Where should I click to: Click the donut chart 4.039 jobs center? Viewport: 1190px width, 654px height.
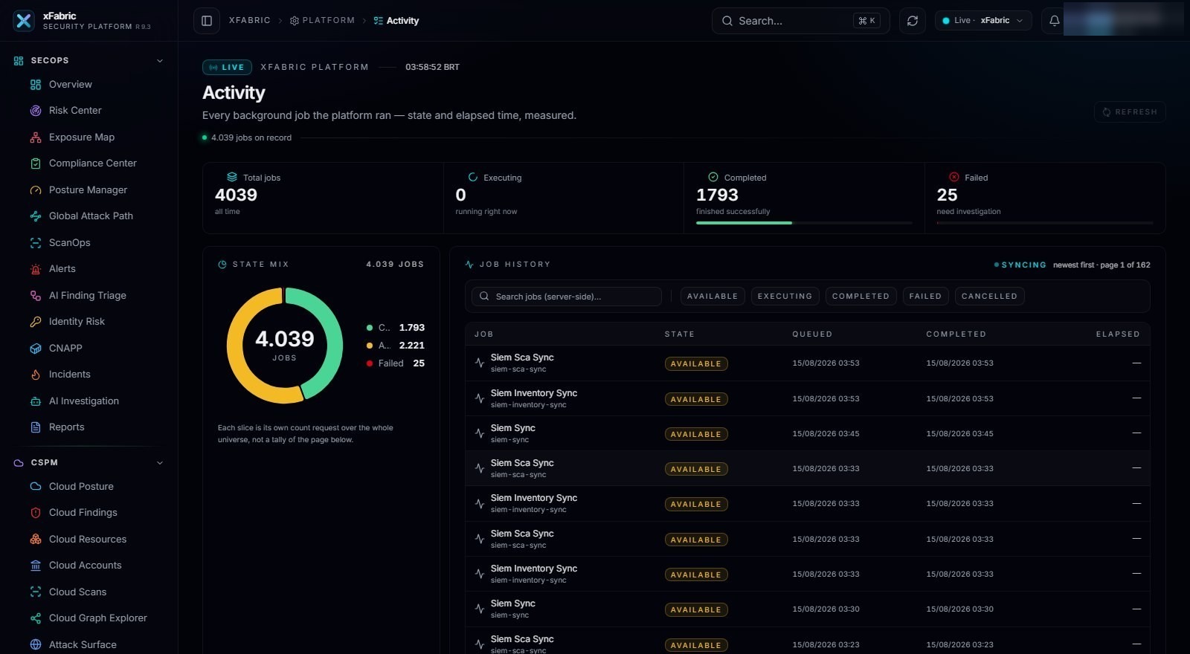285,346
